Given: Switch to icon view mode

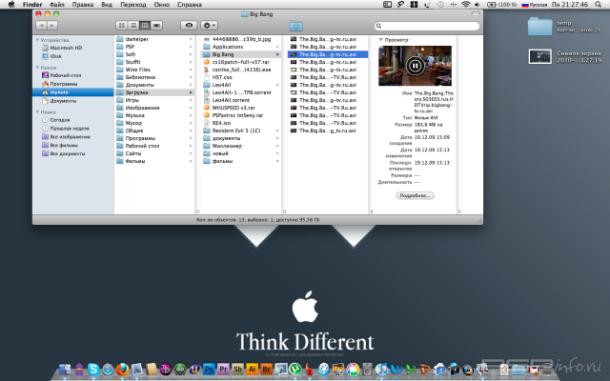Looking at the screenshot, I should 121,24.
